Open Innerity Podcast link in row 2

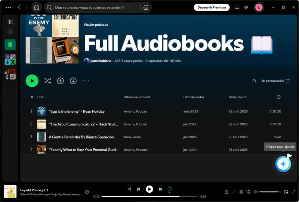(x=136, y=124)
